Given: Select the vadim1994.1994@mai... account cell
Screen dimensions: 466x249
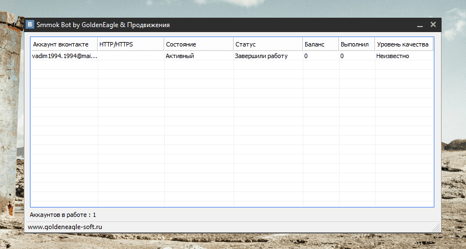Looking at the screenshot, I should 64,56.
